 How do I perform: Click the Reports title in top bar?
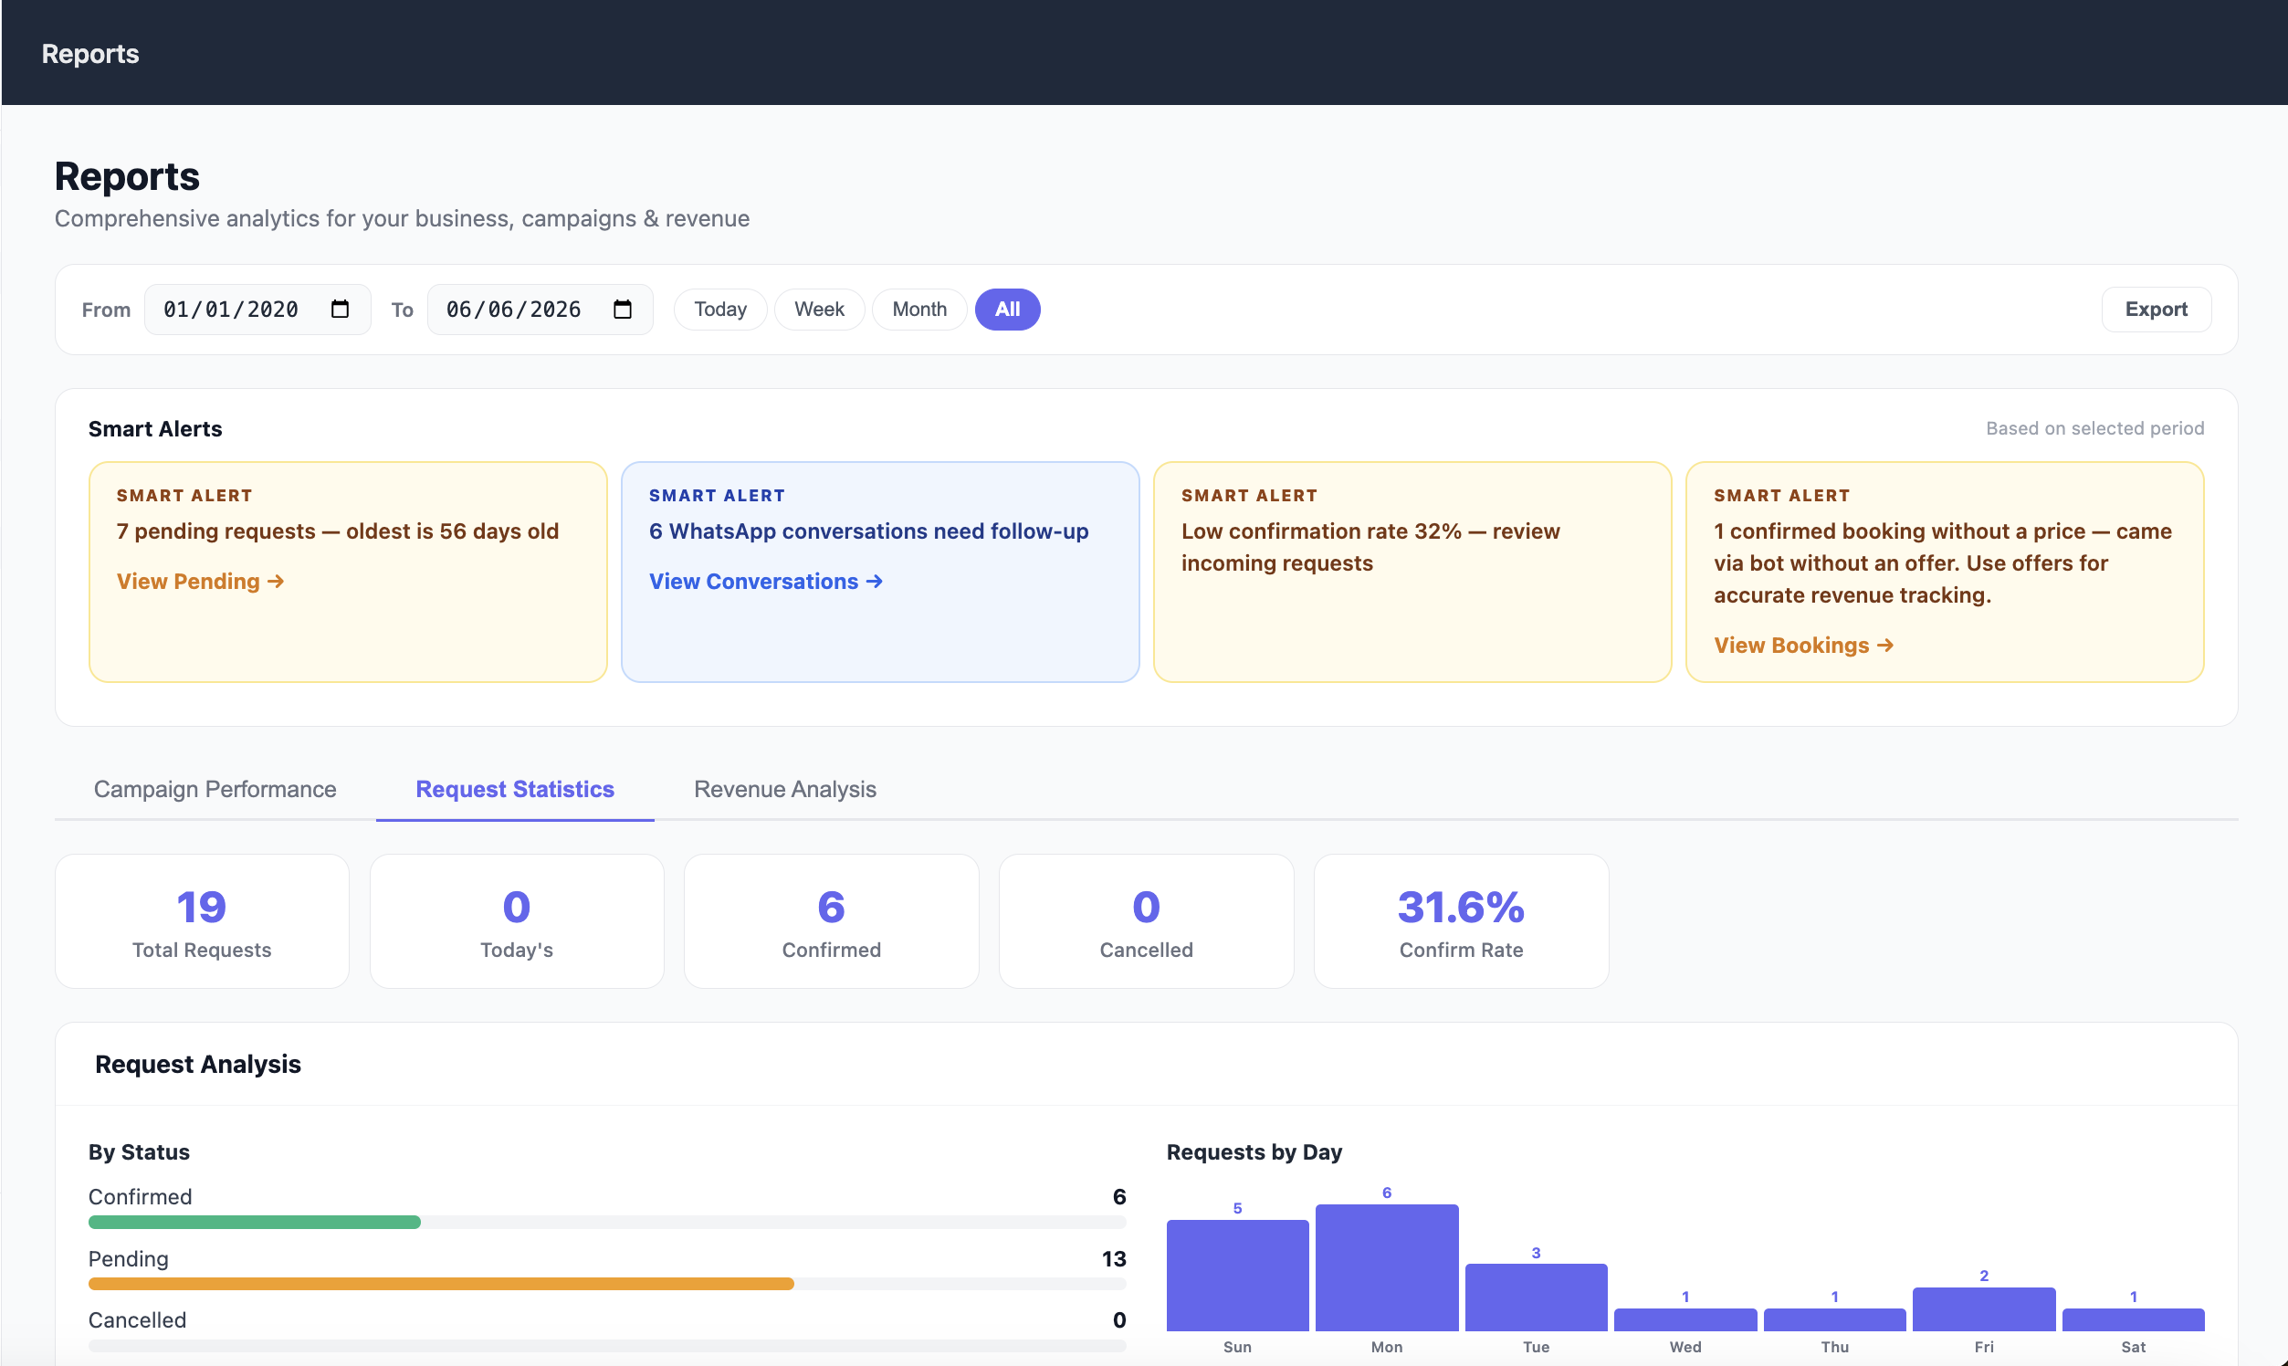(90, 53)
